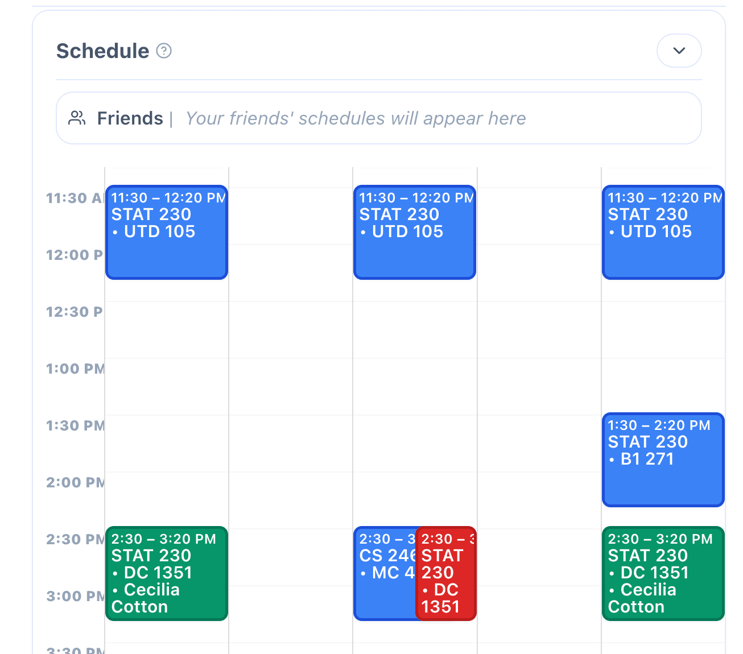Click the Friends people icon
Screen dimensions: 743x654
coord(77,118)
